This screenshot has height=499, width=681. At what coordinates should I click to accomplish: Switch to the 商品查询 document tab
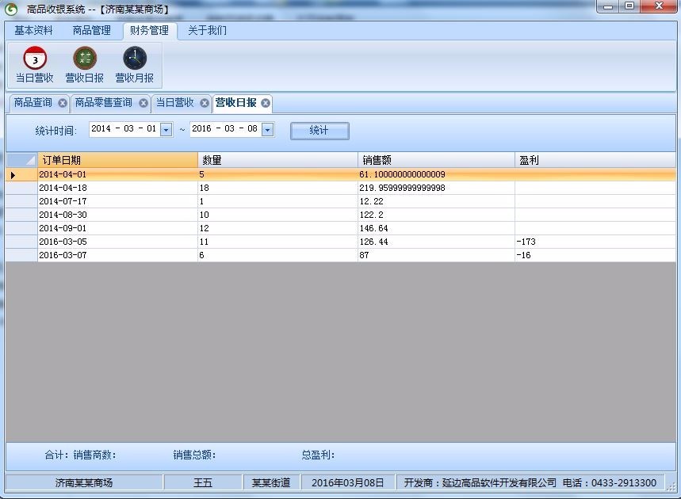pyautogui.click(x=33, y=103)
